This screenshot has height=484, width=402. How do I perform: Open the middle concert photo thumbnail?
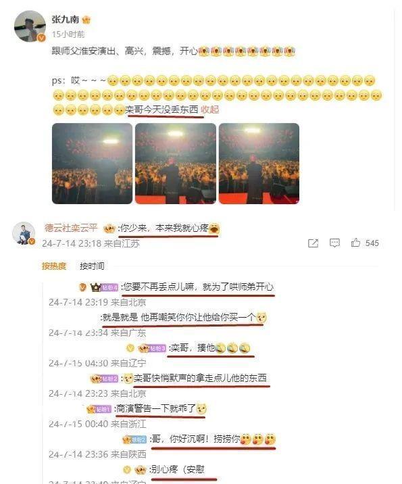tap(176, 164)
